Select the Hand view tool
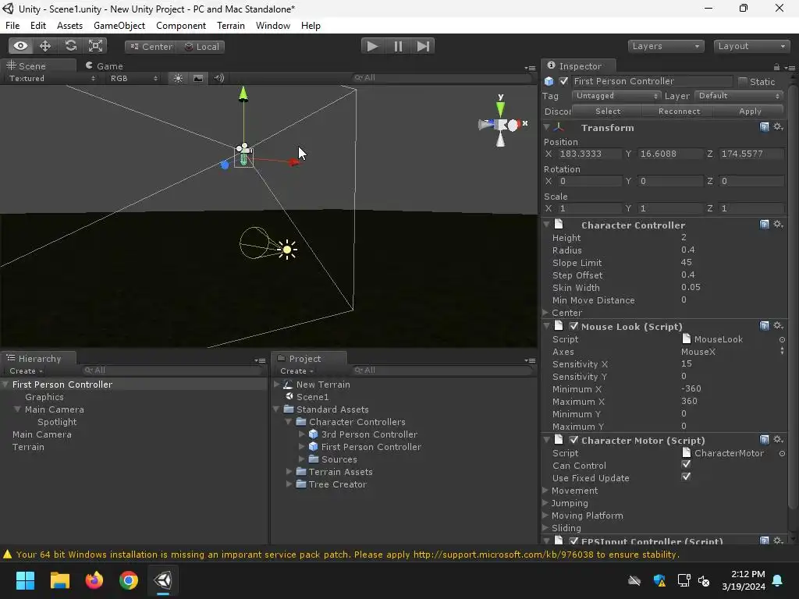 click(x=20, y=46)
